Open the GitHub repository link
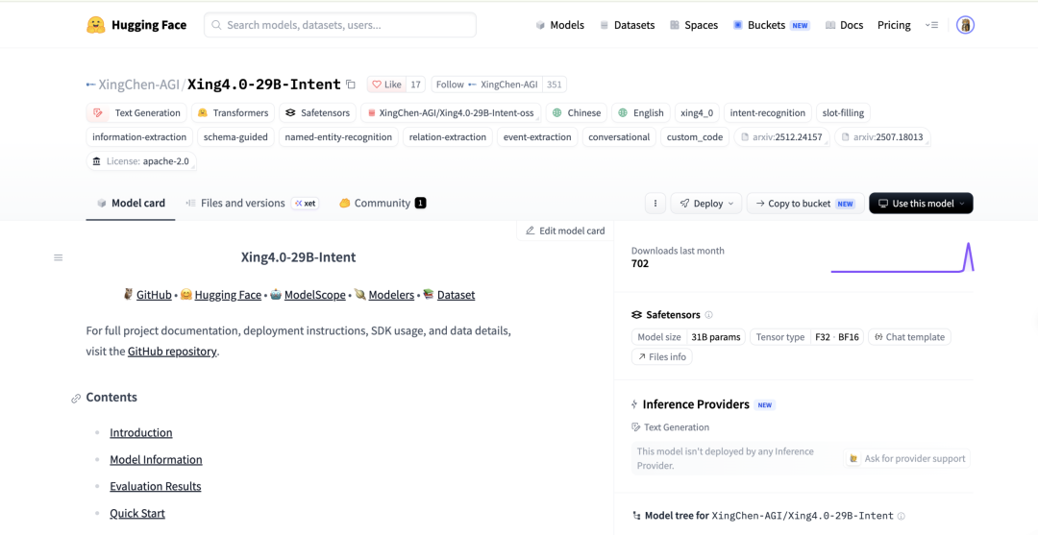Image resolution: width=1038 pixels, height=535 pixels. 172,352
